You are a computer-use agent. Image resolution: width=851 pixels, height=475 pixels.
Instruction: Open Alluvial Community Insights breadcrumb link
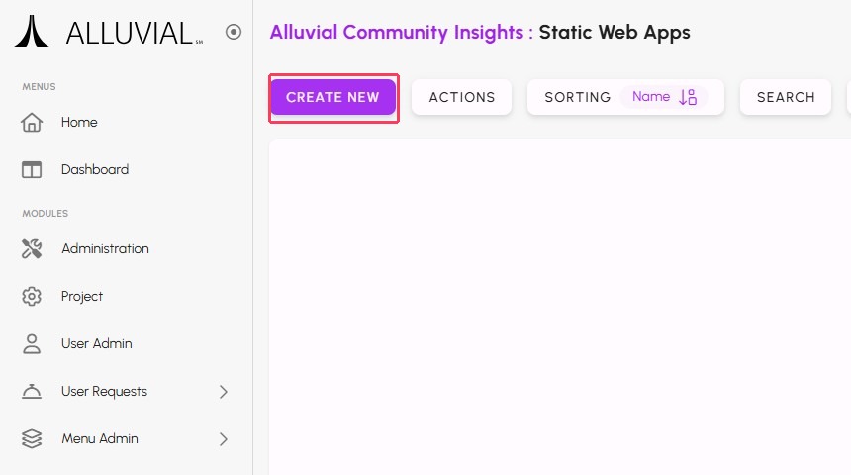[396, 33]
